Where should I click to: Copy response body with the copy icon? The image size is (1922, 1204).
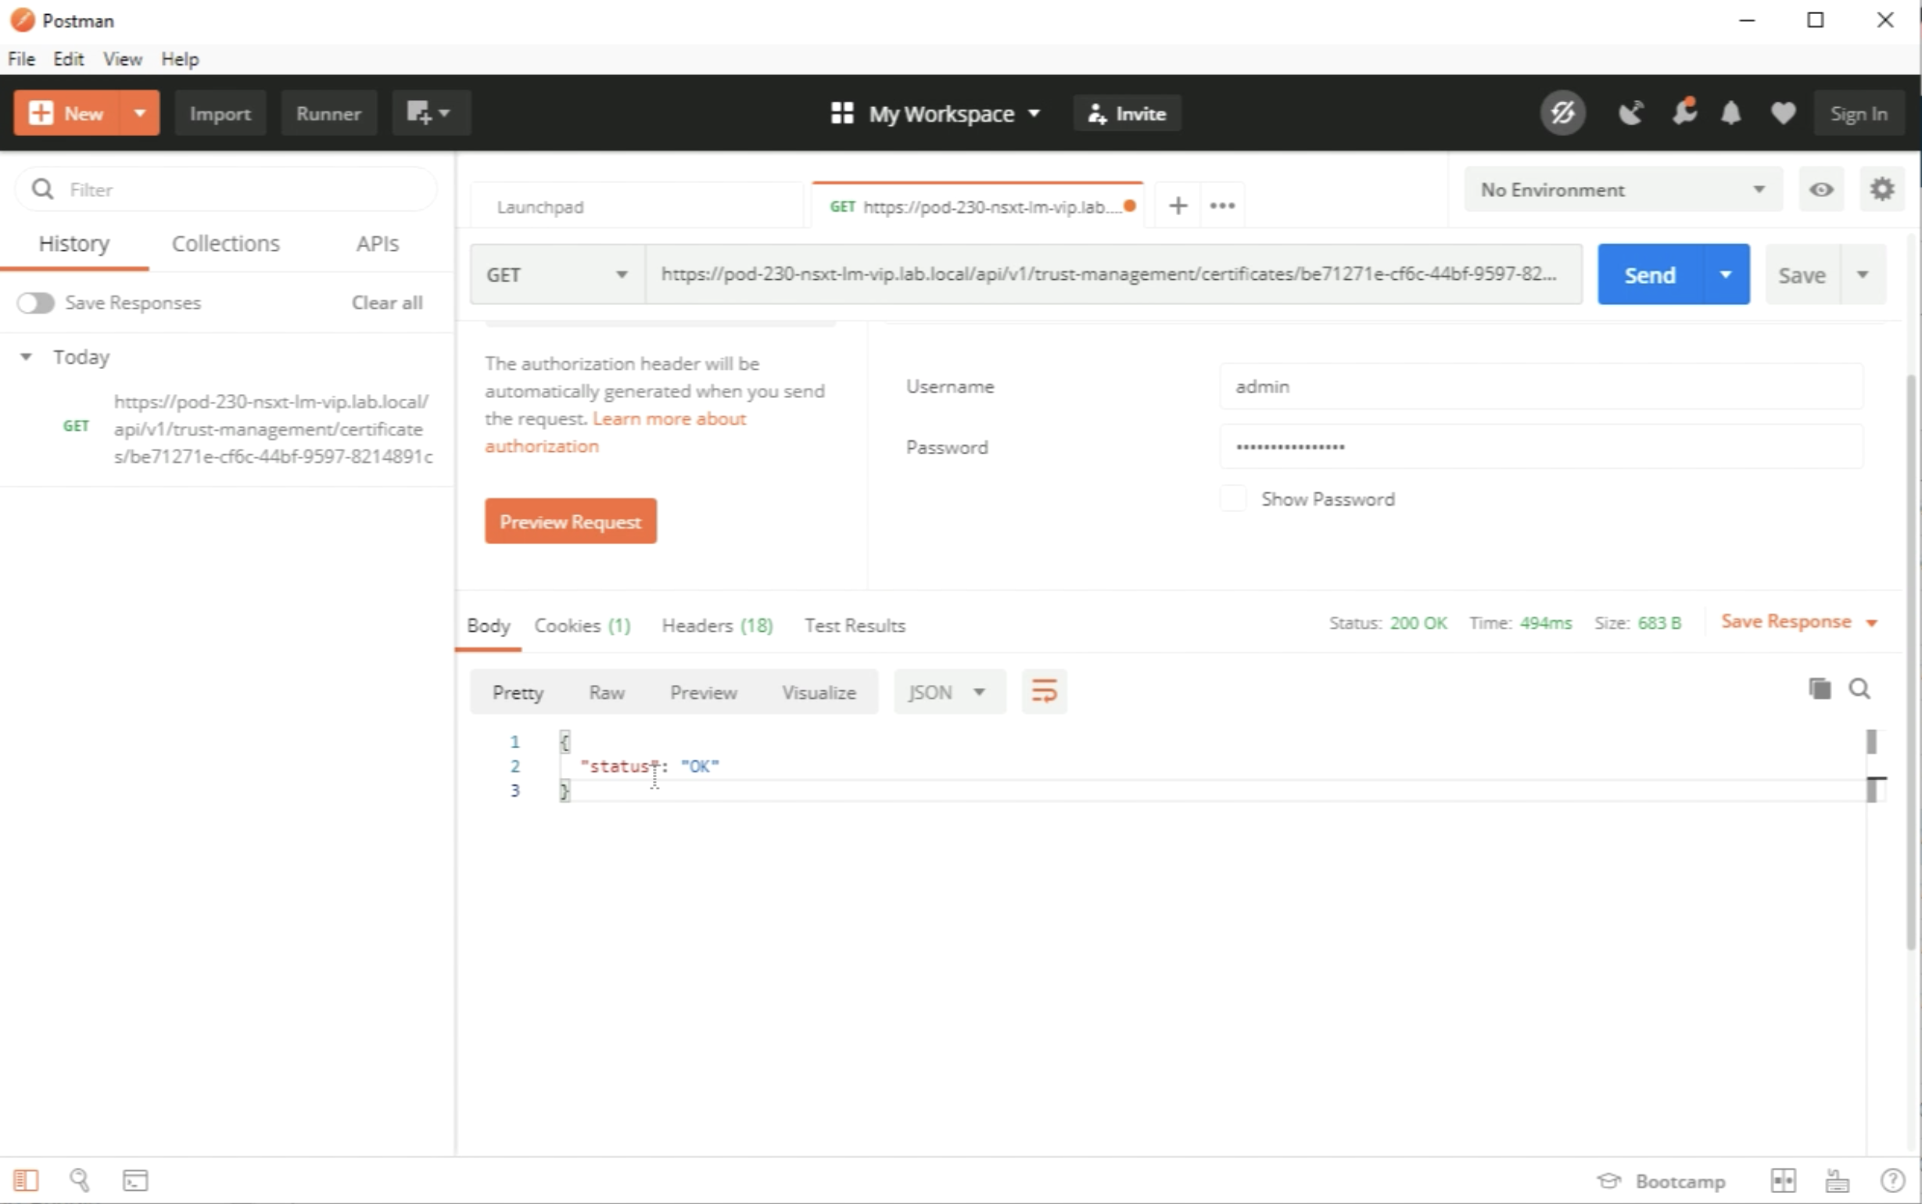(1820, 689)
